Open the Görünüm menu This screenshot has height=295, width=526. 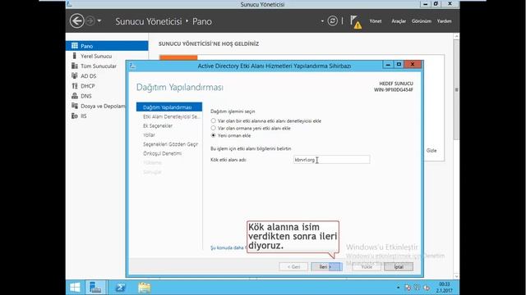[422, 21]
